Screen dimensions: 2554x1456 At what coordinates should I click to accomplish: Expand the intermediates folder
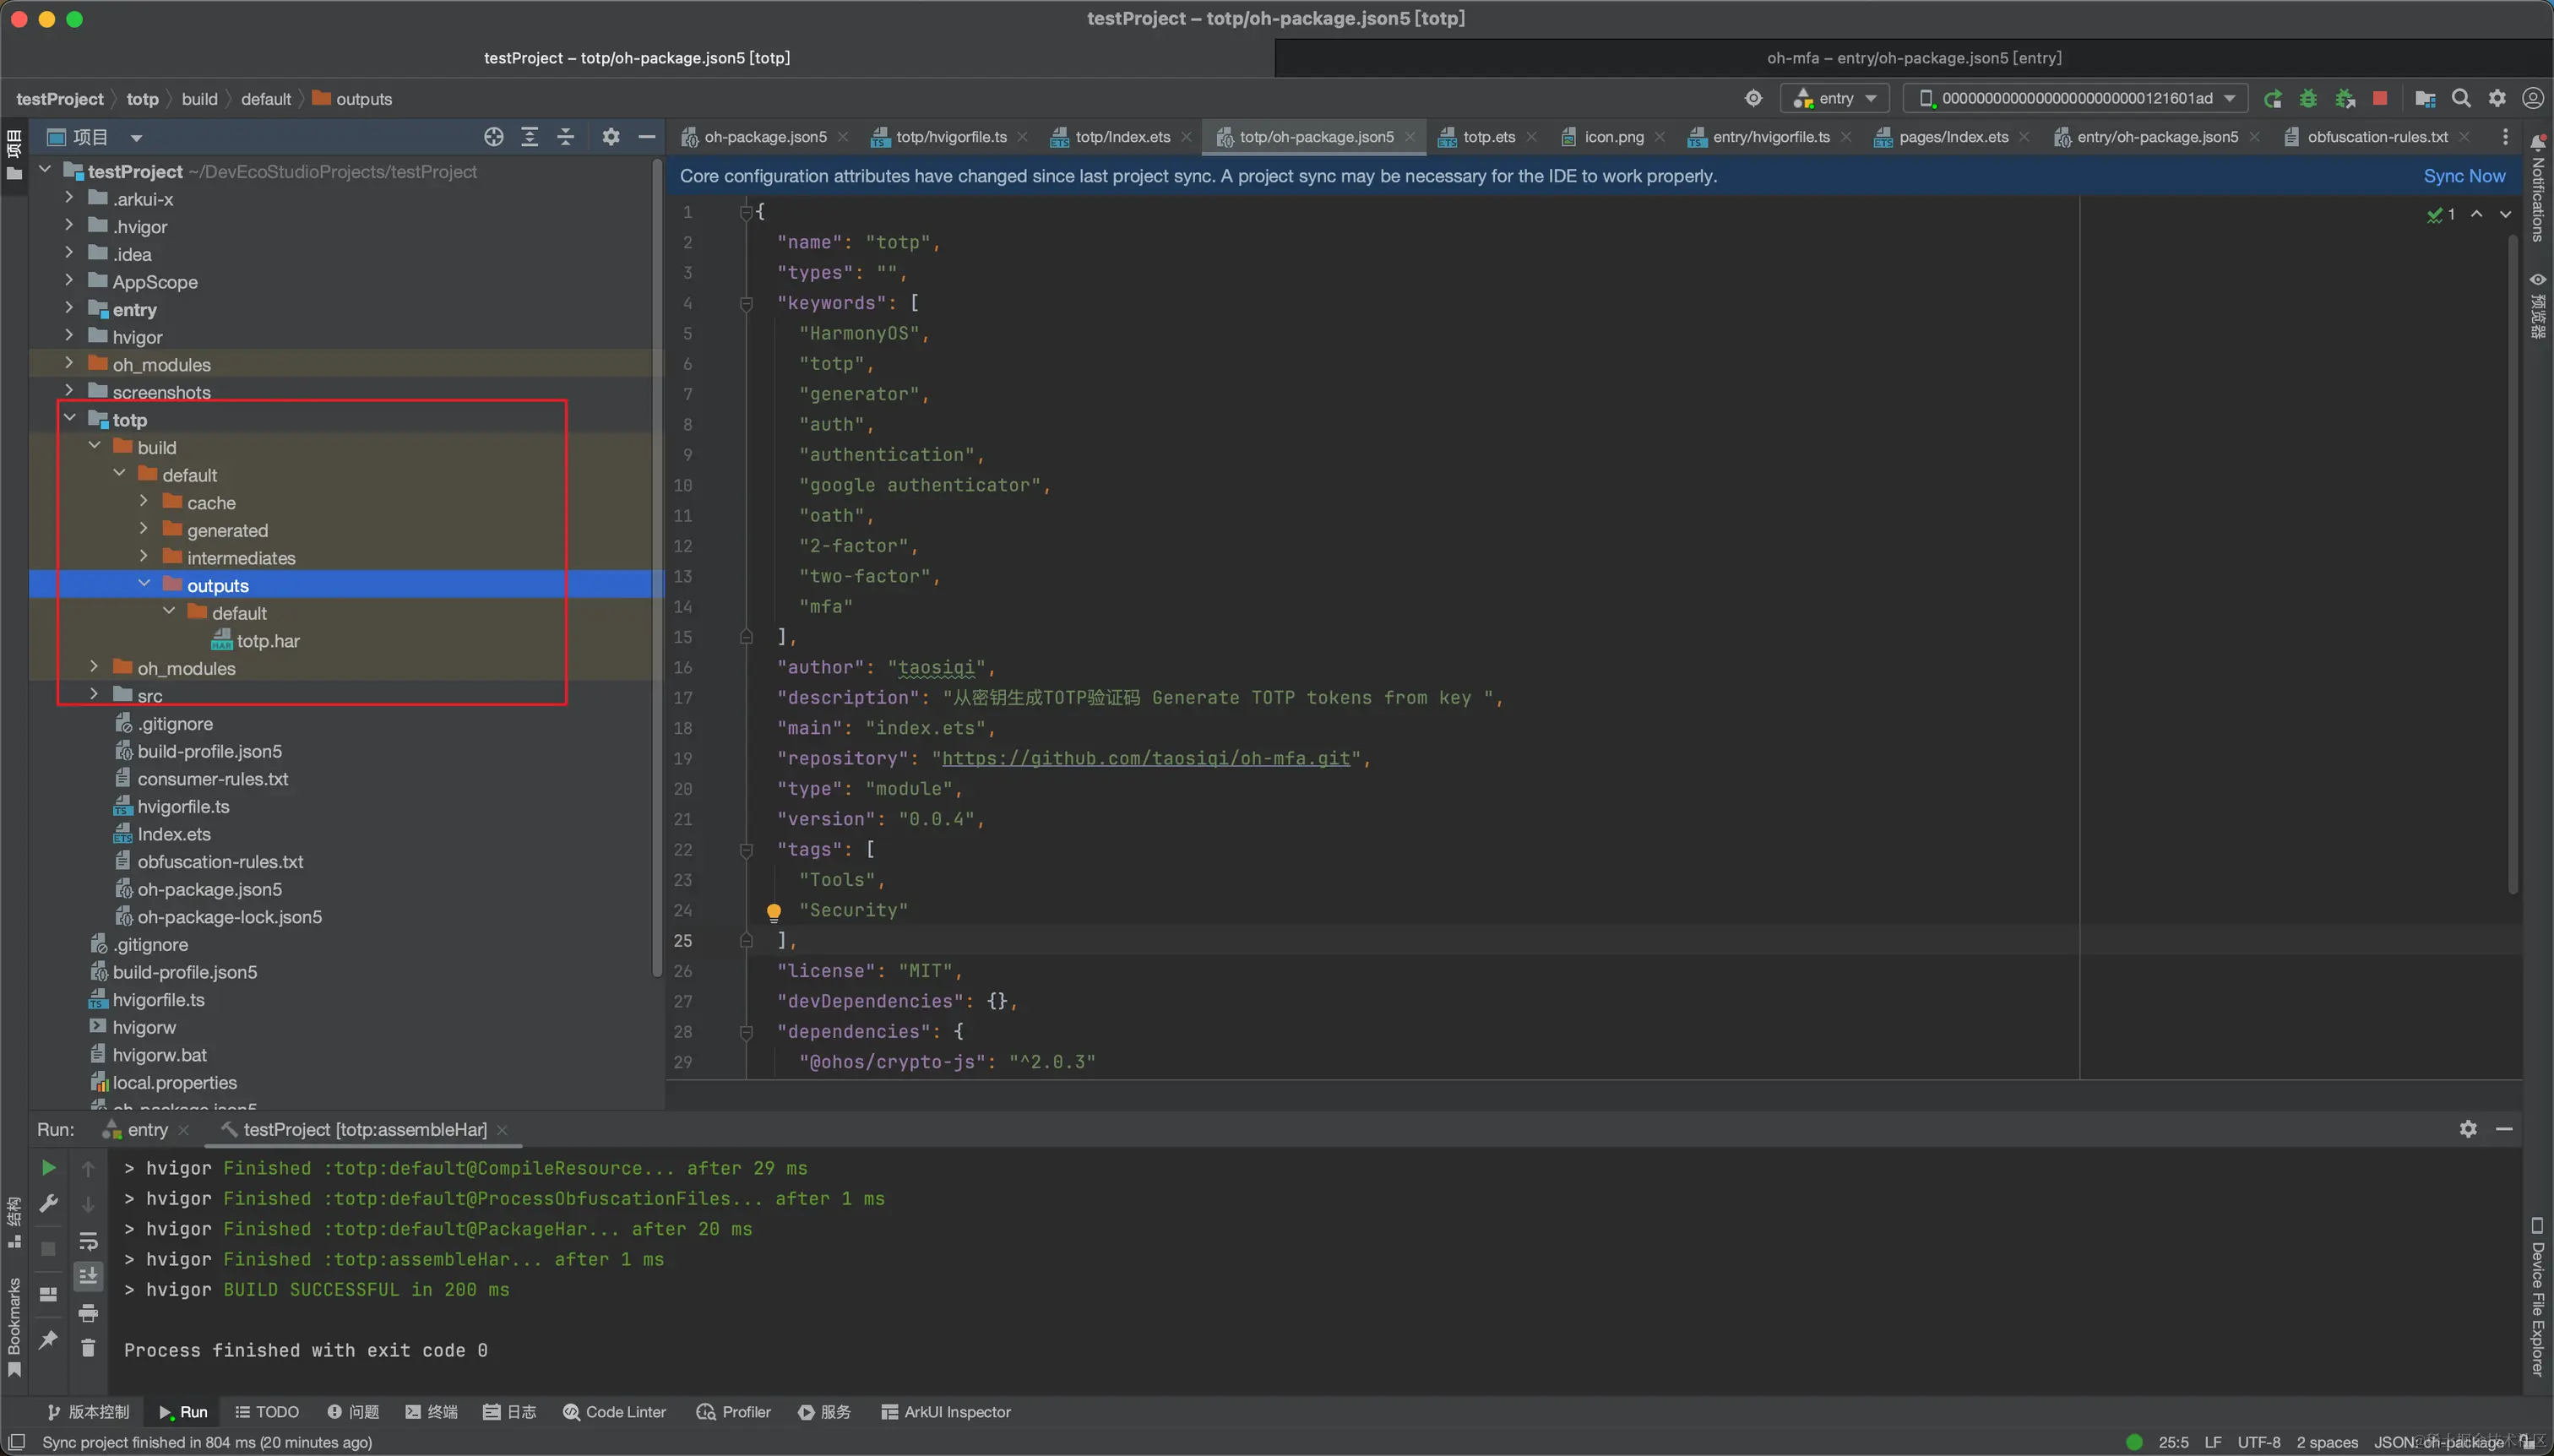click(x=144, y=557)
